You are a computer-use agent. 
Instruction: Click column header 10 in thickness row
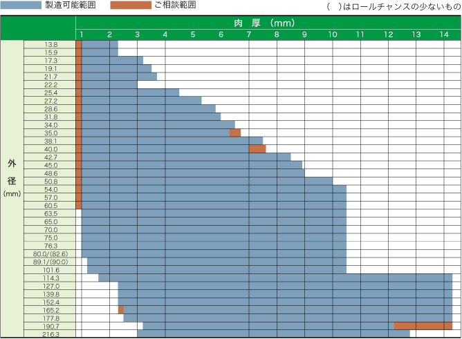(332, 35)
